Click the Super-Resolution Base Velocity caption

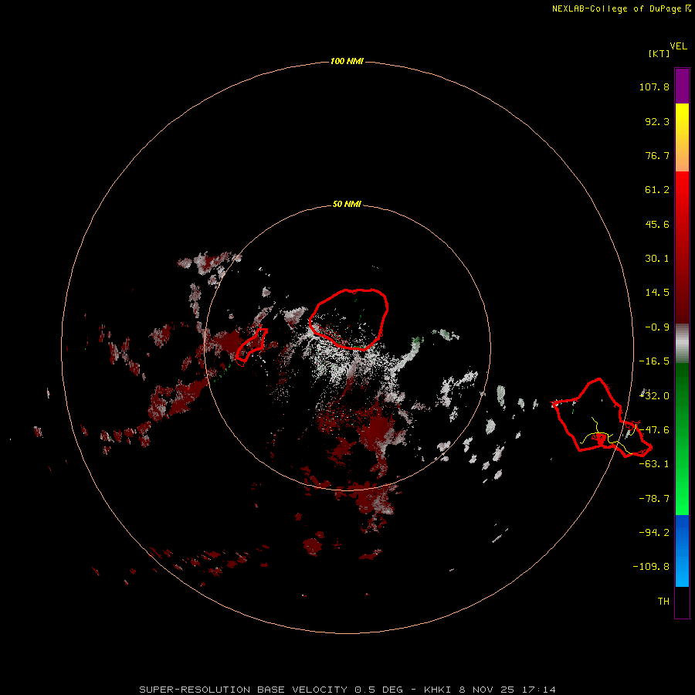coord(347,690)
